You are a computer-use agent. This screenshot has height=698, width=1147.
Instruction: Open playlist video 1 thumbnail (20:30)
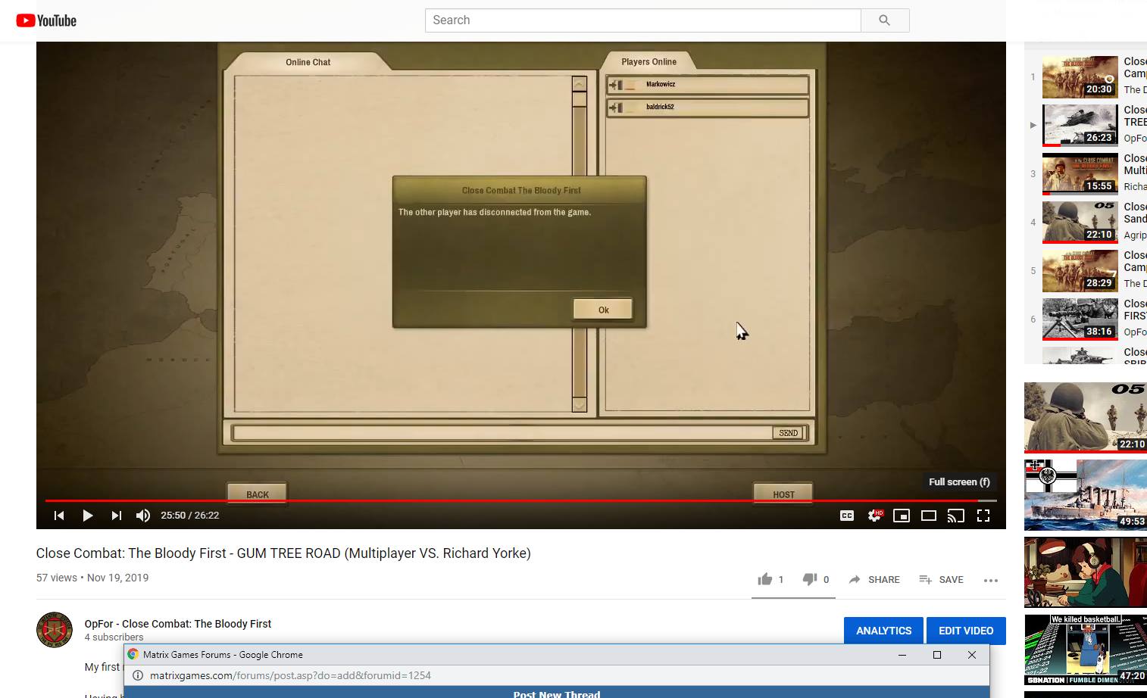tap(1080, 77)
